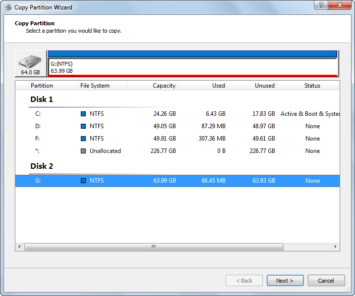
Task: Click the 87.29 MB used value
Action: [x=214, y=126]
